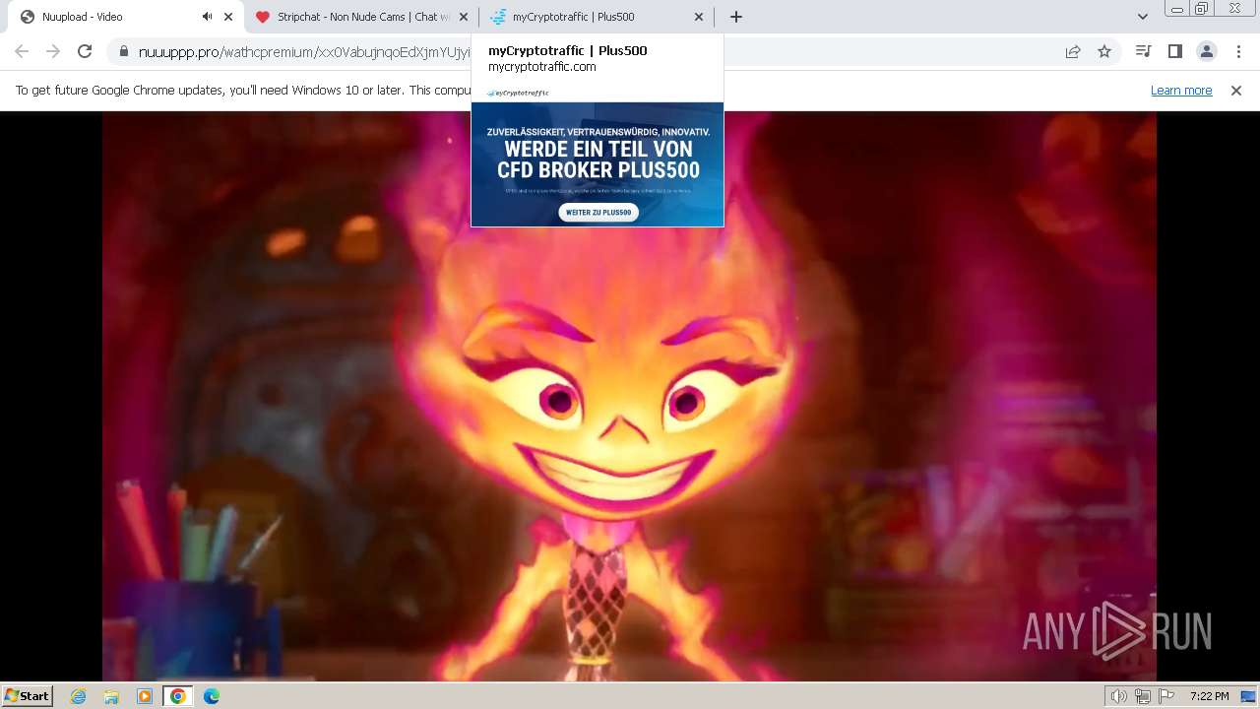Open Action Center flag icon
The height and width of the screenshot is (709, 1260).
(1166, 696)
